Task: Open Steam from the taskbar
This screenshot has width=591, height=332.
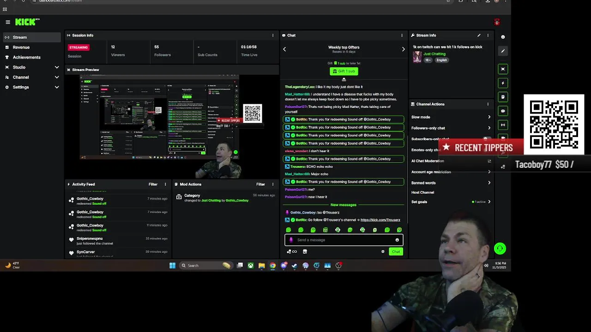Action: 294,266
